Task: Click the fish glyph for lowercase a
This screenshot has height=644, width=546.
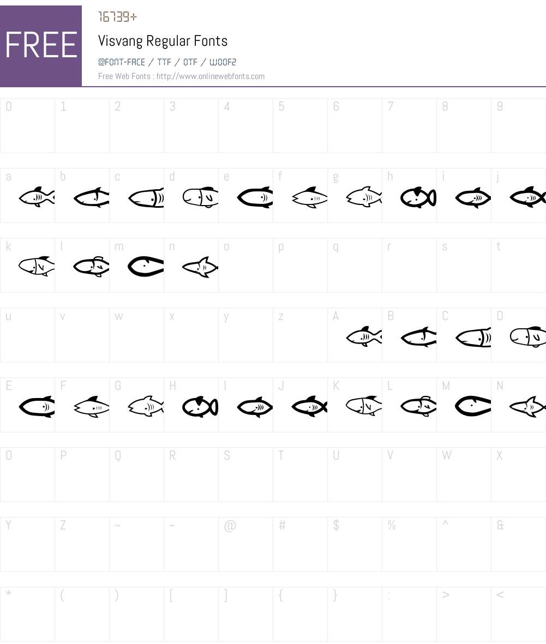Action: click(x=37, y=197)
